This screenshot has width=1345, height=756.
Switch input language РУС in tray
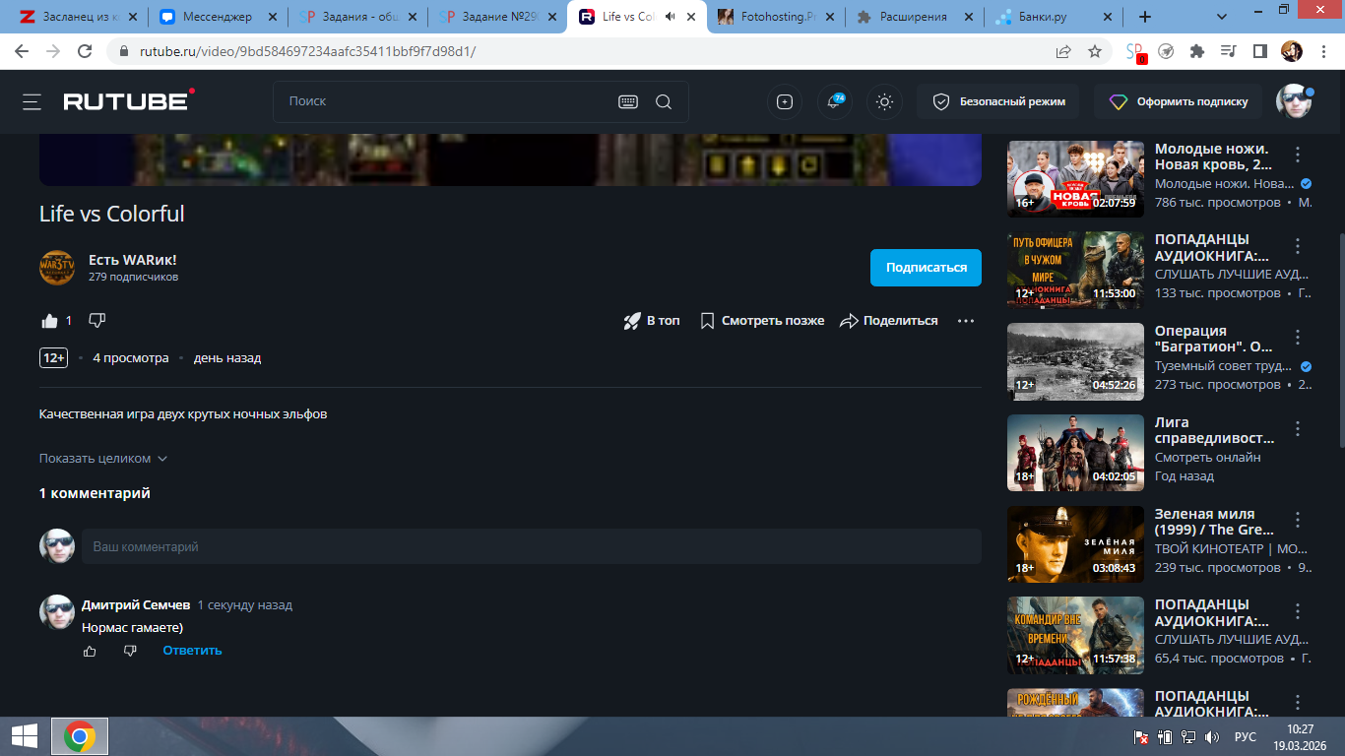[x=1246, y=737]
